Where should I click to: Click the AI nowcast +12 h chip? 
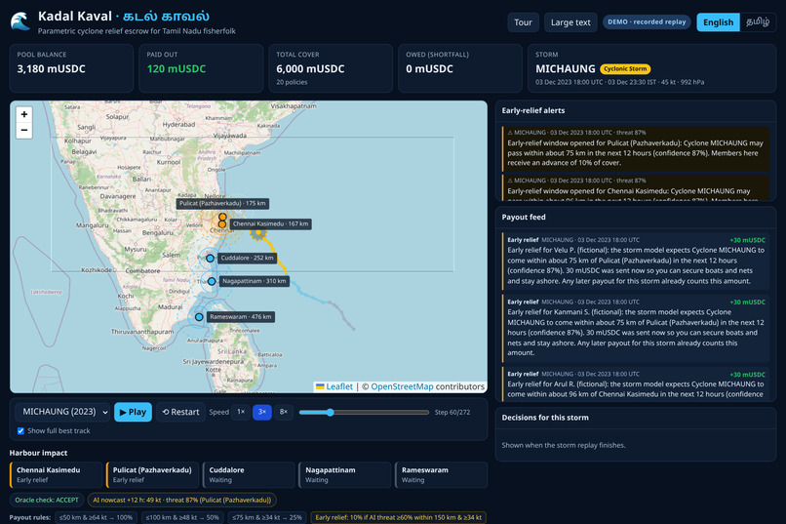182,500
